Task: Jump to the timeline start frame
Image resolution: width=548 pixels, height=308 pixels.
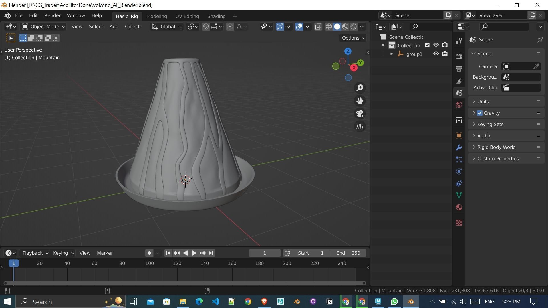Action: pos(168,253)
